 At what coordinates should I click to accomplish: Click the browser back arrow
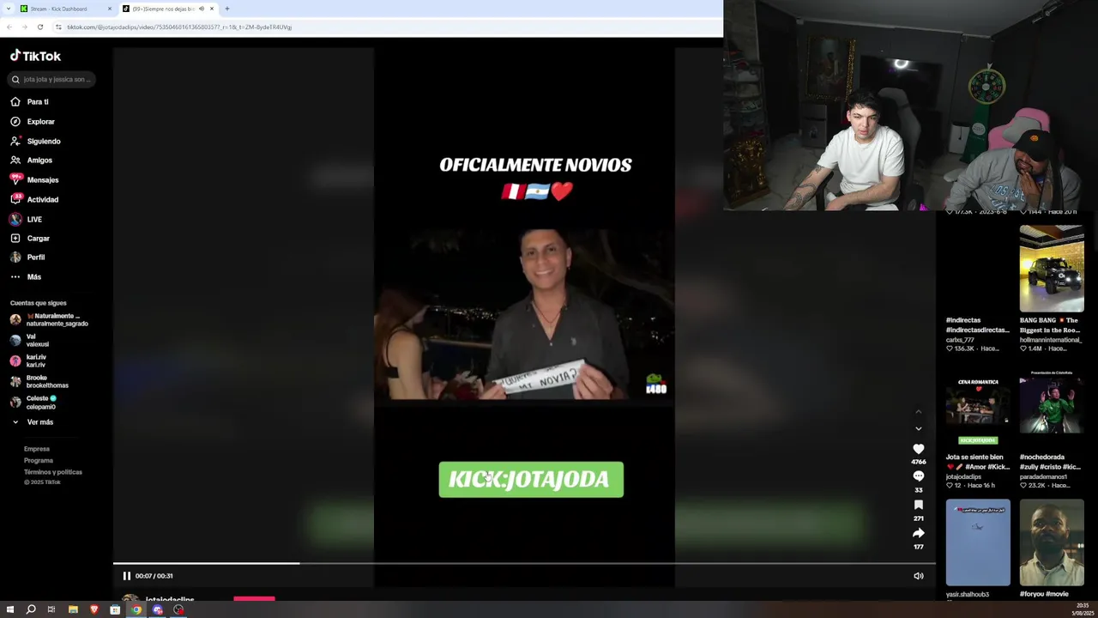(x=9, y=27)
